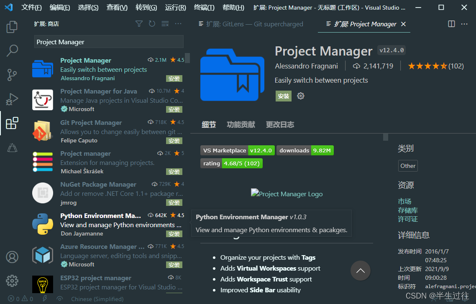Open the Source Control view
The width and height of the screenshot is (476, 304).
12,75
